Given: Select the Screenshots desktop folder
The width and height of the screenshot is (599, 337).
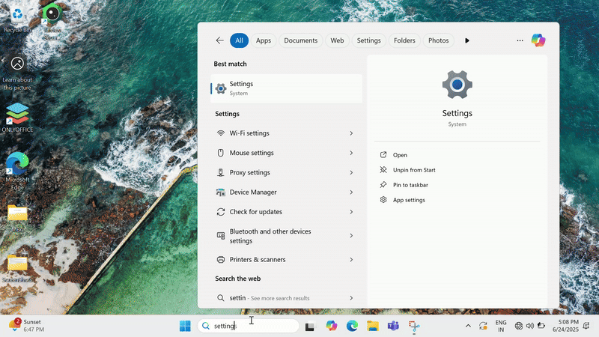Looking at the screenshot, I should coord(17,269).
